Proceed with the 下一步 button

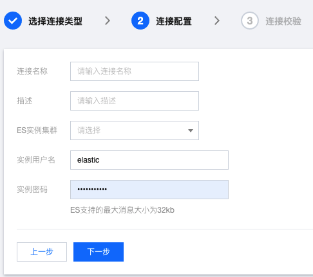[99, 252]
